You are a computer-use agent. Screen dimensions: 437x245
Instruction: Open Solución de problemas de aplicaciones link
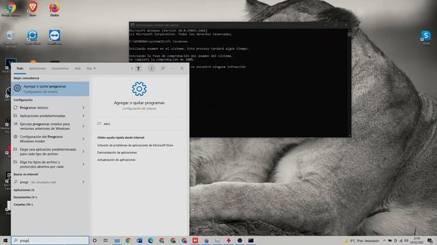click(x=135, y=145)
